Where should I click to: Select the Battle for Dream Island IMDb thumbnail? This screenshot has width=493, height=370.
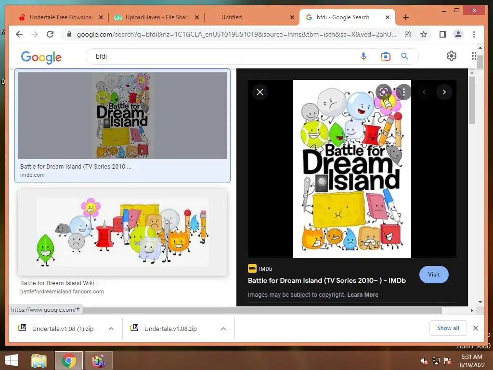point(122,116)
